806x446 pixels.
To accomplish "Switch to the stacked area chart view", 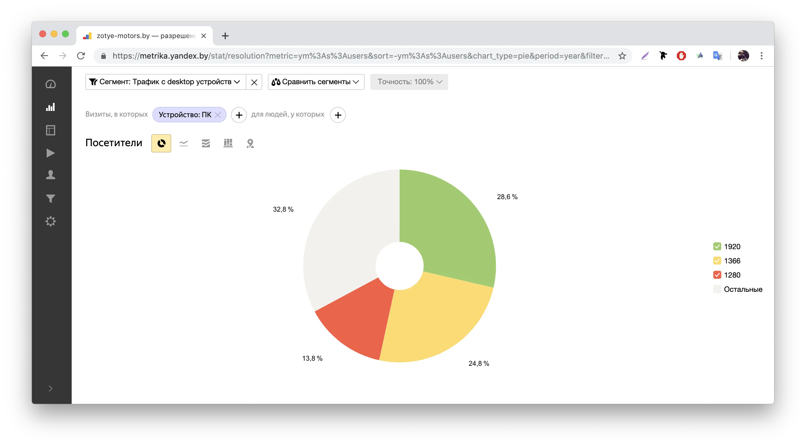I will coord(206,143).
